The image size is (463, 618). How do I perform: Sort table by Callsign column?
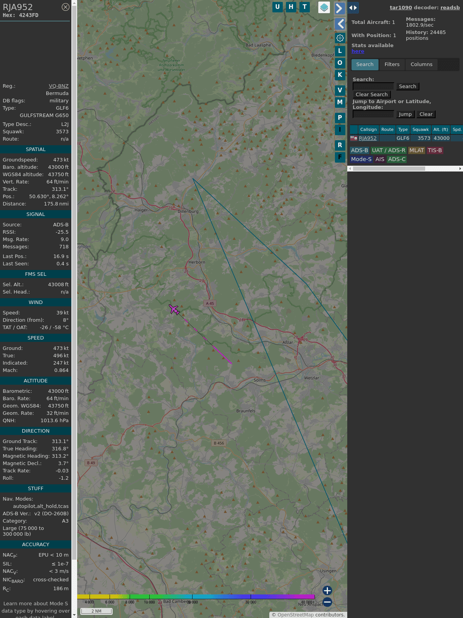coord(368,129)
